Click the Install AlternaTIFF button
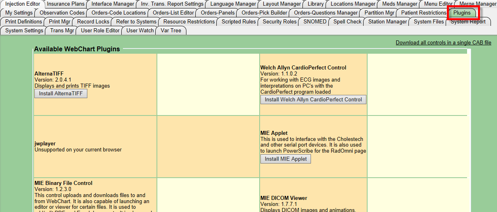The height and width of the screenshot is (212, 497). coord(61,93)
